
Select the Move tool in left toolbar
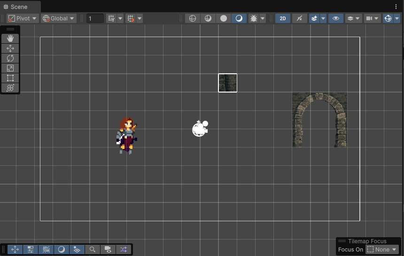[10, 48]
